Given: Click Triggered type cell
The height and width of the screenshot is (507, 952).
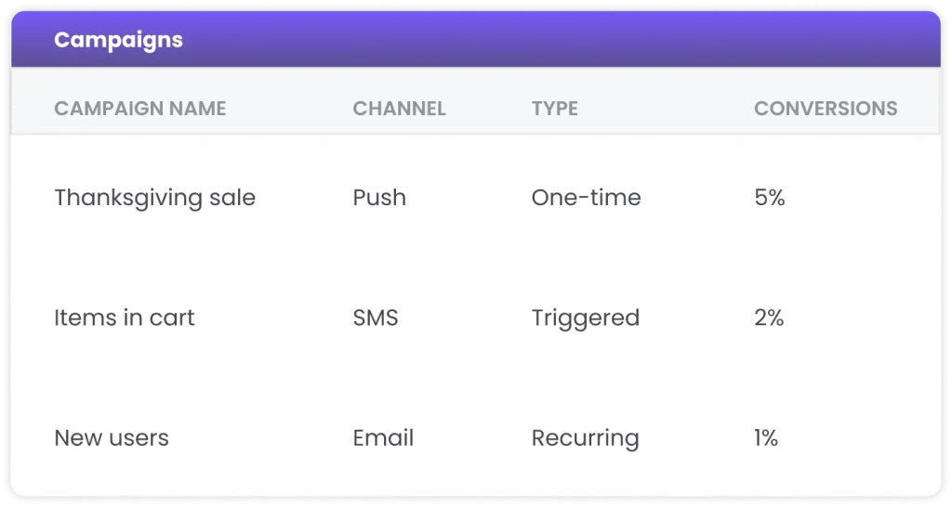Looking at the screenshot, I should coord(586,319).
